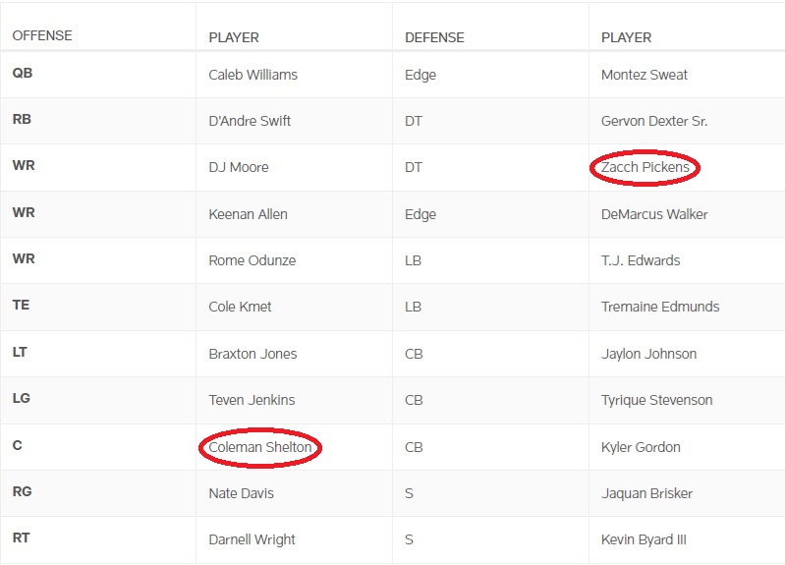Image resolution: width=785 pixels, height=565 pixels.
Task: Click Gervon Dexter Sr. in the defense list
Action: click(653, 121)
